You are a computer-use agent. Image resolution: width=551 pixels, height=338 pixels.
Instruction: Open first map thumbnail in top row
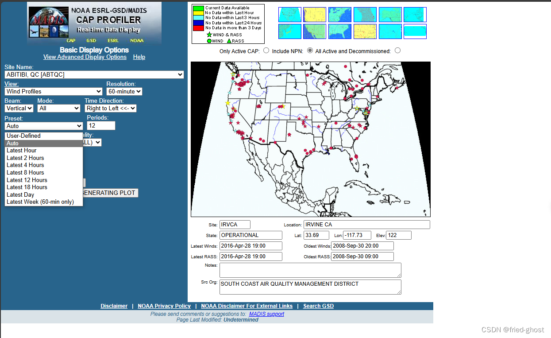(x=290, y=15)
